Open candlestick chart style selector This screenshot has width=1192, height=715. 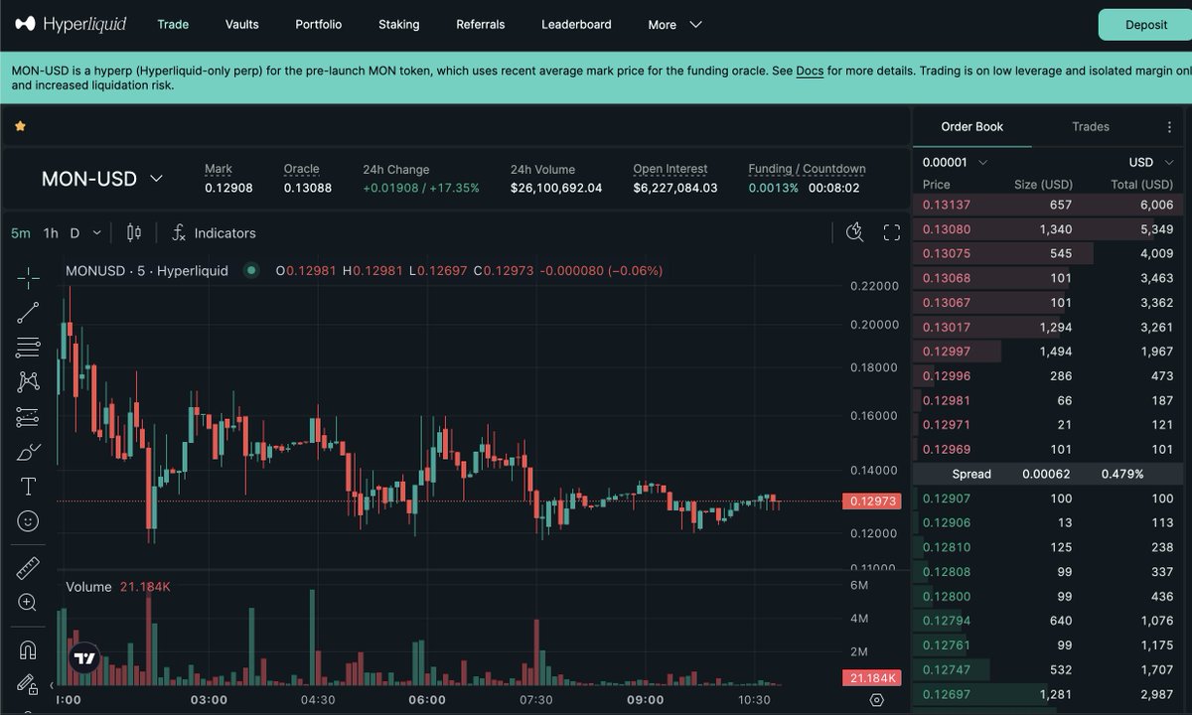click(x=134, y=232)
